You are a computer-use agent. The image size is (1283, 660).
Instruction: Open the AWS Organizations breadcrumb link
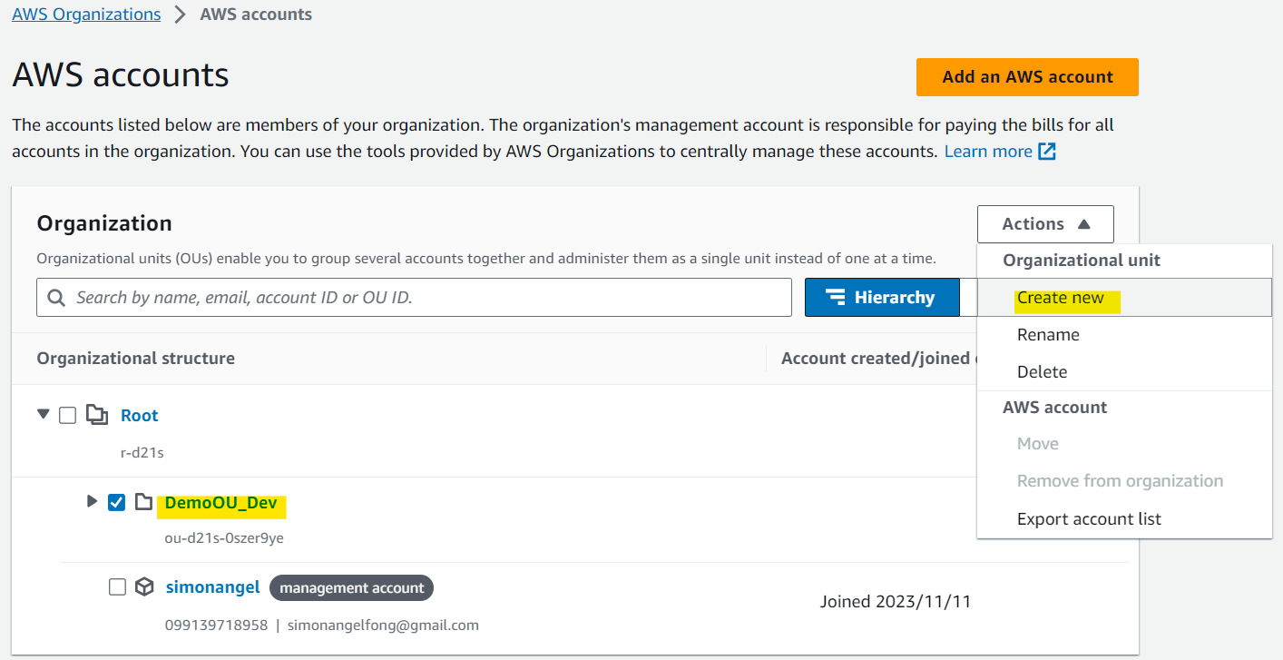coord(86,15)
